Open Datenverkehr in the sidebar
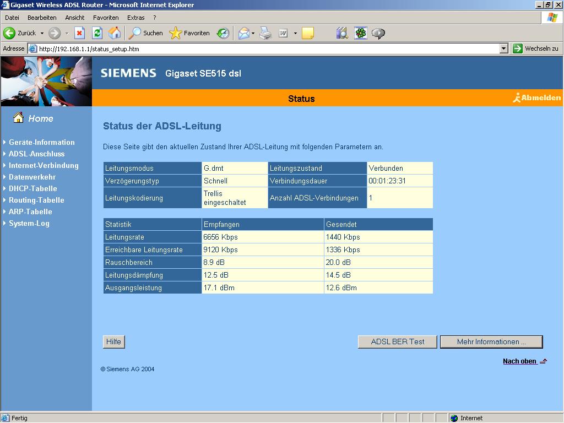Viewport: 564px width, 423px height. 32,177
